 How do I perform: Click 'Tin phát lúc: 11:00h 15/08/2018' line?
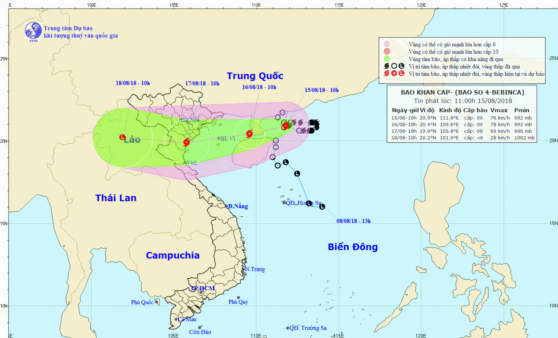click(x=463, y=101)
